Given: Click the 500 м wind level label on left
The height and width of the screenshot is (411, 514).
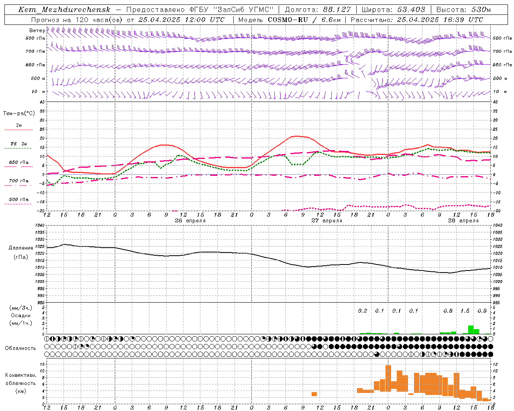Looking at the screenshot, I should click(38, 78).
